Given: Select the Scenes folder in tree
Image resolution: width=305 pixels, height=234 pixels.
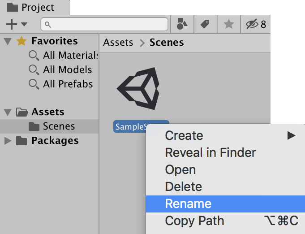Looking at the screenshot, I should click(x=59, y=126).
